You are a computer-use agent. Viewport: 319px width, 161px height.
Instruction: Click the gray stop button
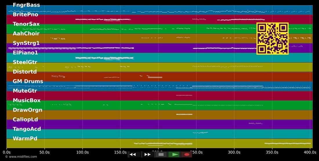coord(161,155)
